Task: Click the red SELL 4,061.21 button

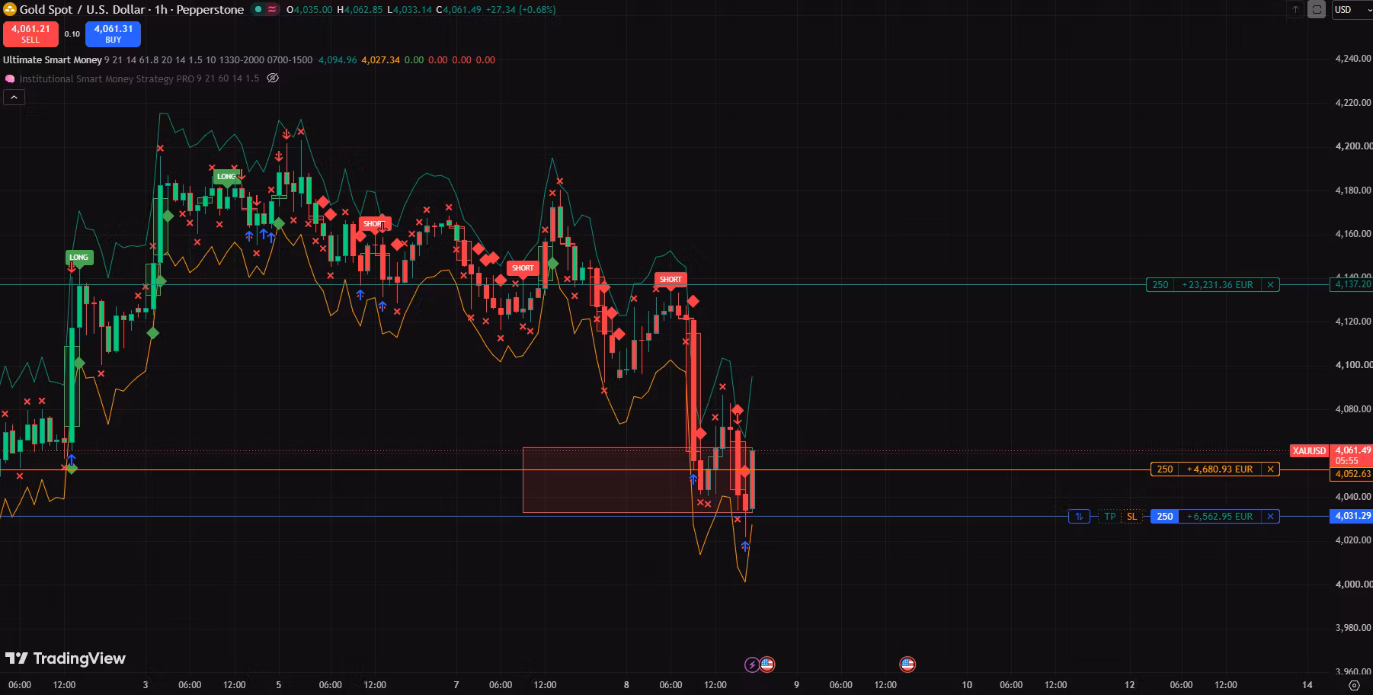Action: point(30,34)
